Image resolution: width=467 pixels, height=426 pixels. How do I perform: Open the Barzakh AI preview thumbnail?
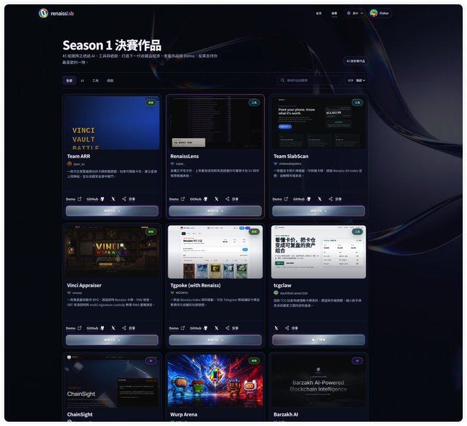(x=319, y=381)
